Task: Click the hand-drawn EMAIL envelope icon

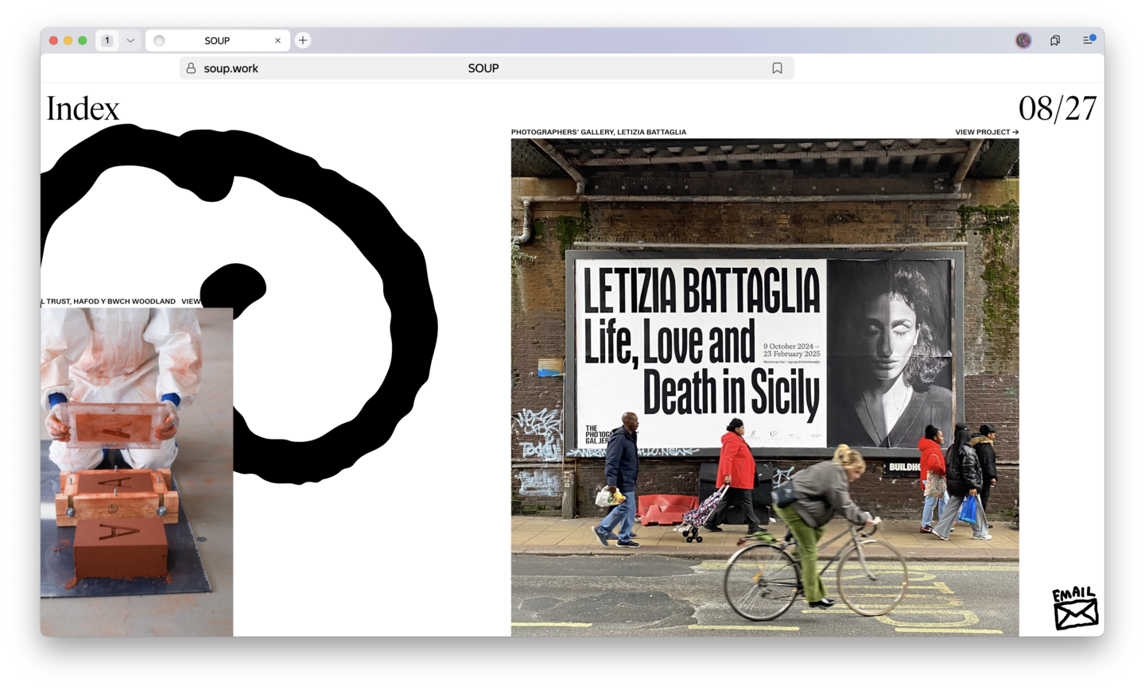Action: 1075,608
